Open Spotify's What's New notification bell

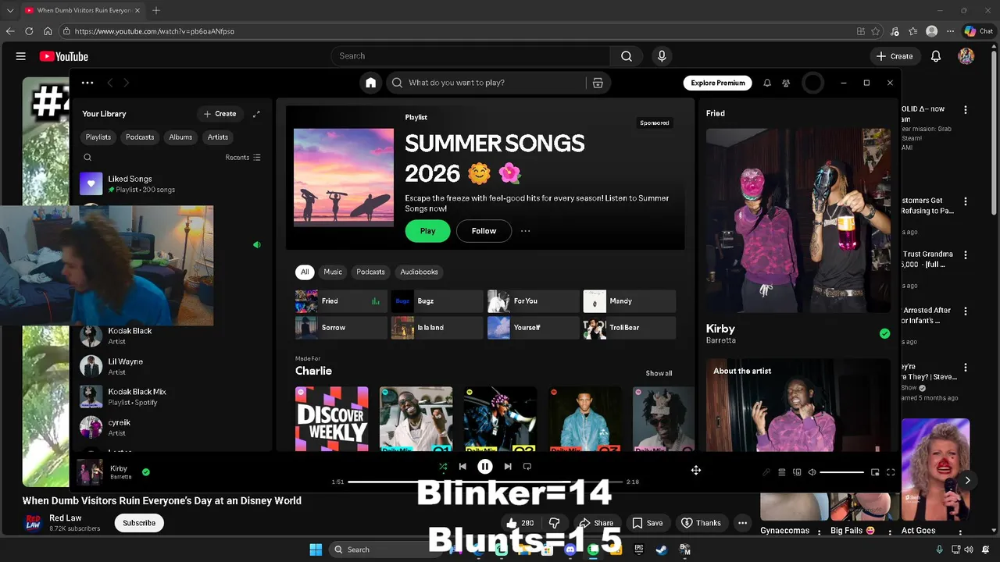(x=767, y=83)
